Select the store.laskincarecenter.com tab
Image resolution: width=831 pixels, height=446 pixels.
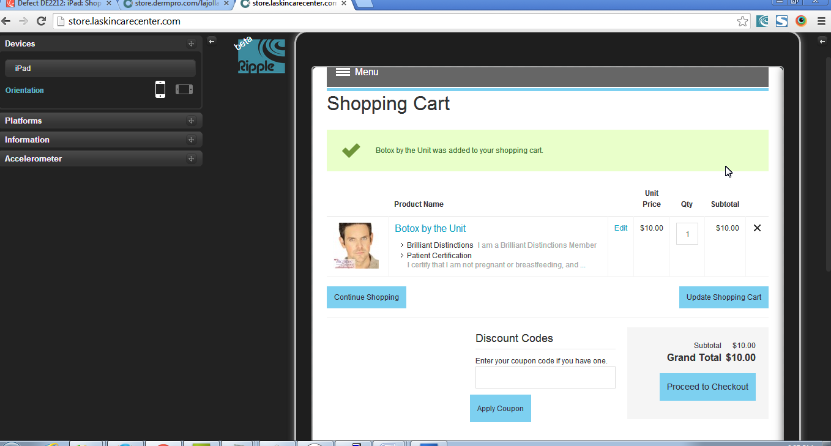294,4
